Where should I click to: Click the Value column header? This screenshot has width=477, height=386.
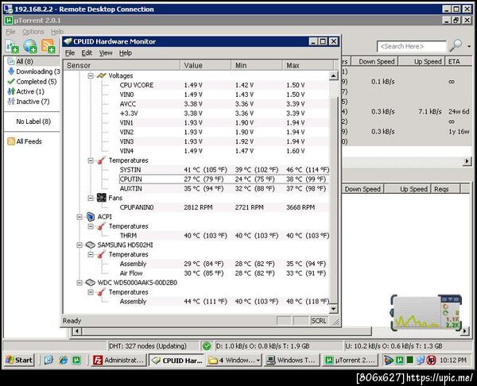coord(205,65)
